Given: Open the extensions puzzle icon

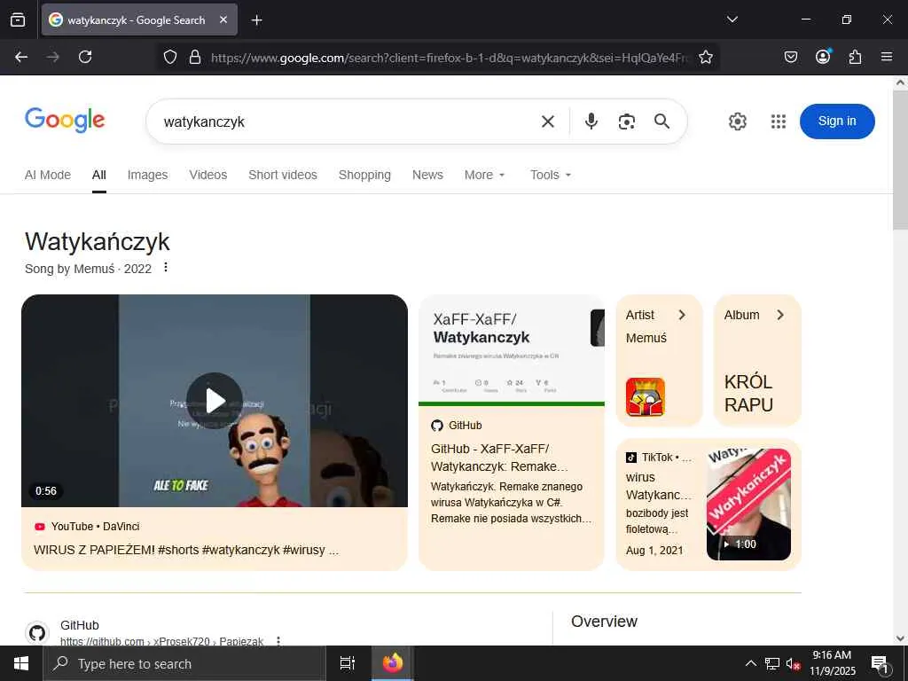Looking at the screenshot, I should tap(855, 57).
